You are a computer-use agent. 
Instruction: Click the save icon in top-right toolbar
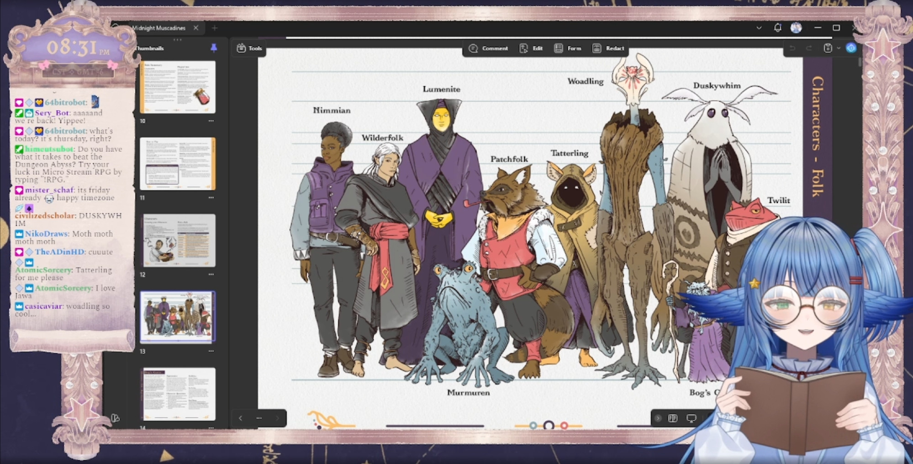click(x=828, y=48)
